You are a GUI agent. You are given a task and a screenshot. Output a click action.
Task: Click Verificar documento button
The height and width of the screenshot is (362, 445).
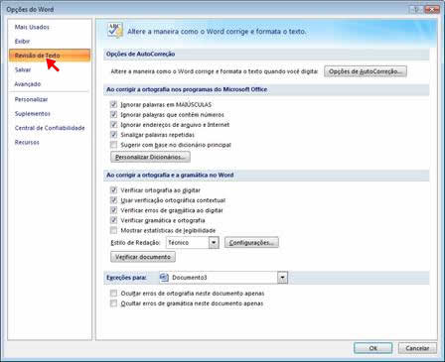pos(143,257)
